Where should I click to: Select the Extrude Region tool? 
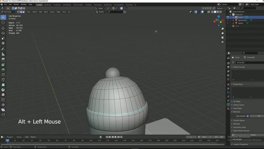(3, 60)
